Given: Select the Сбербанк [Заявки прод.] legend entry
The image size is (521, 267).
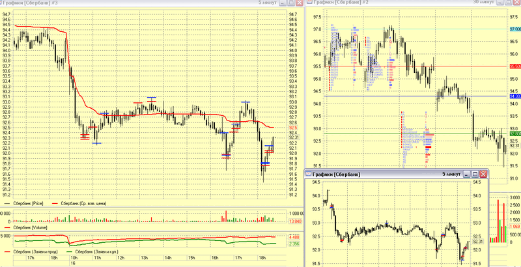Looking at the screenshot, I should click(x=35, y=252).
